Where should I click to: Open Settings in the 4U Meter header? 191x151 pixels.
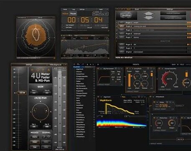(29, 65)
